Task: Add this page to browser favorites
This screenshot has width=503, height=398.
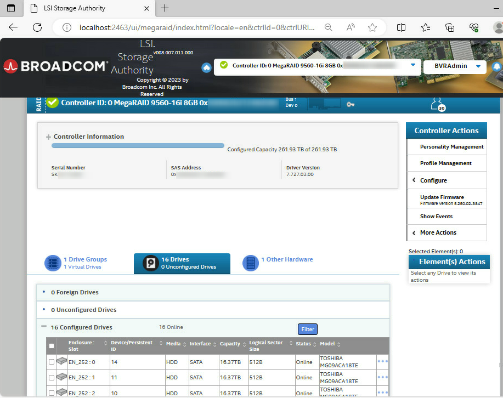Action: [372, 27]
